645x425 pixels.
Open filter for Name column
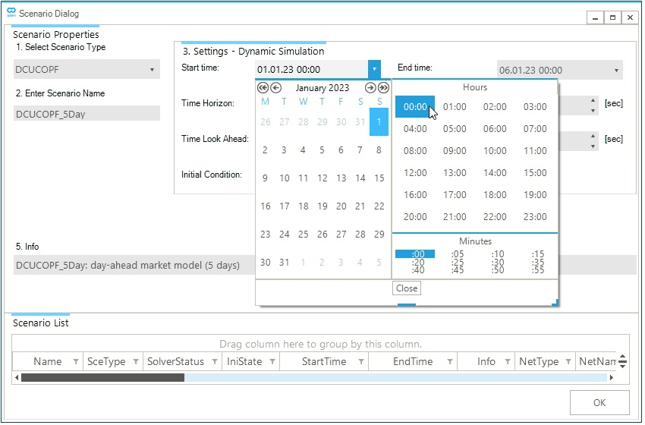click(x=75, y=362)
